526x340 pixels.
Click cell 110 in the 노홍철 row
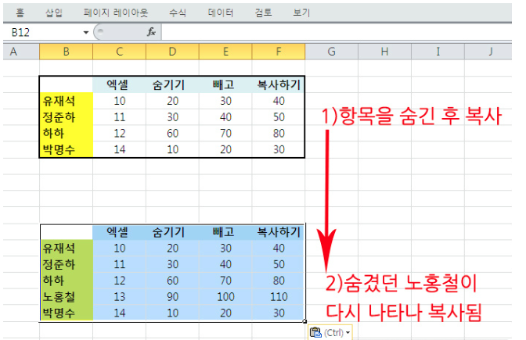pos(279,296)
